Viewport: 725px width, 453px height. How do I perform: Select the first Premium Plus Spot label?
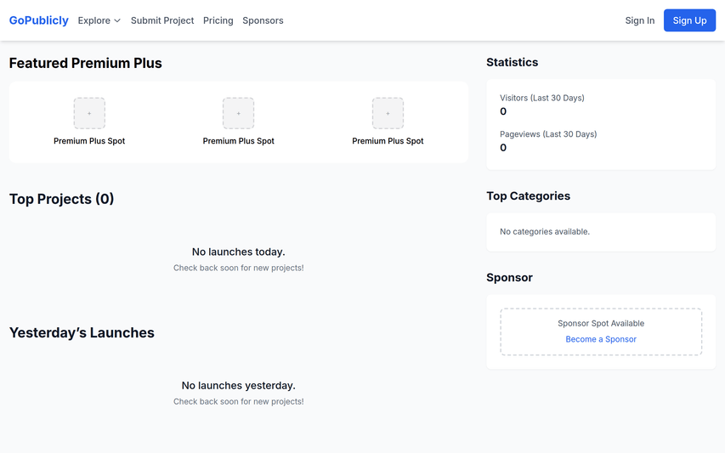pyautogui.click(x=89, y=141)
